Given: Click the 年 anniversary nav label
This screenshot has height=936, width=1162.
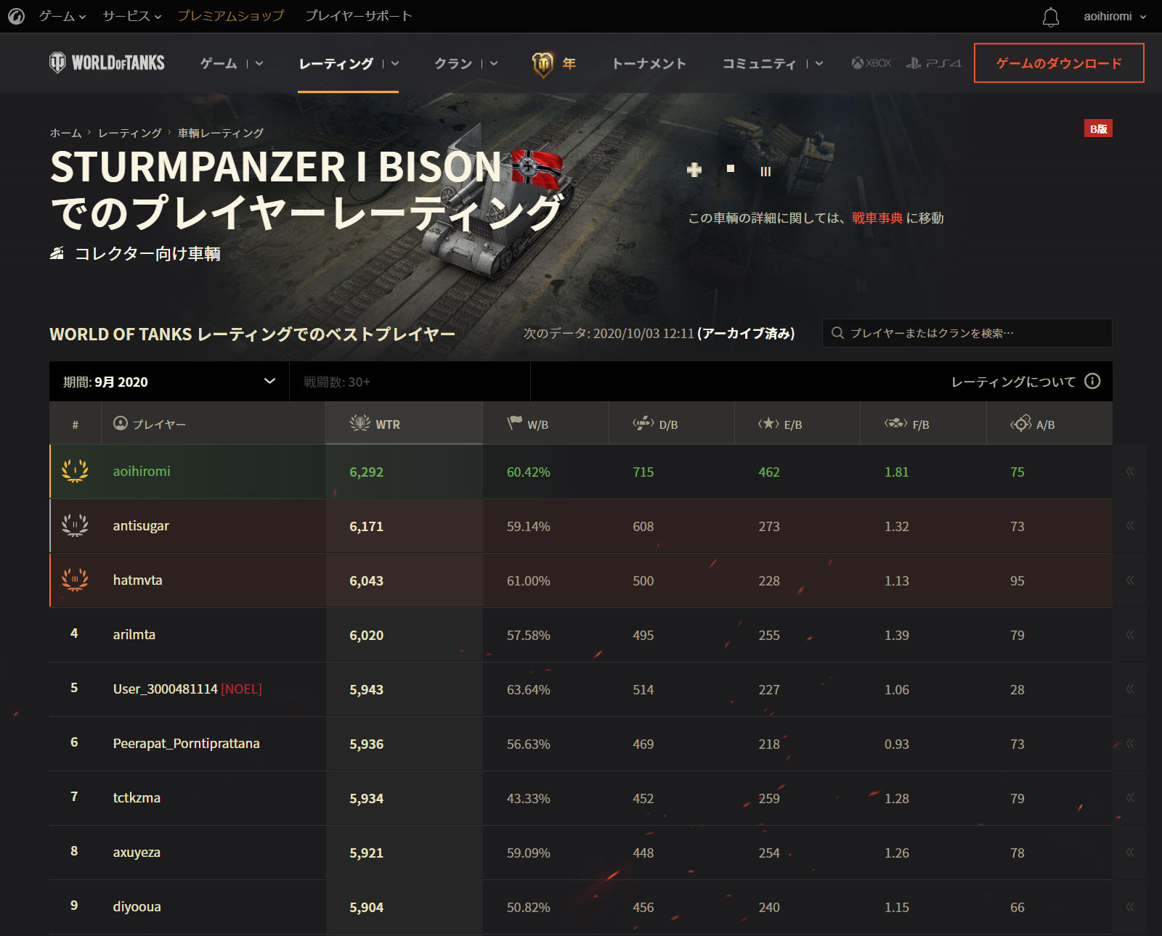Looking at the screenshot, I should tap(569, 64).
